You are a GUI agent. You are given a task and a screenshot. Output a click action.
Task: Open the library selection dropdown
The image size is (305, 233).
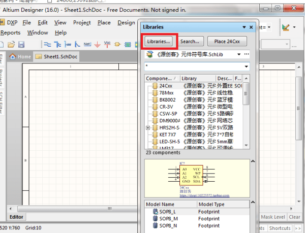coord(239,54)
